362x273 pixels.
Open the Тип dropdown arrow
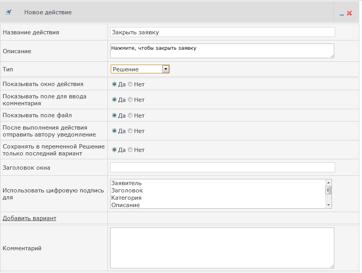166,69
